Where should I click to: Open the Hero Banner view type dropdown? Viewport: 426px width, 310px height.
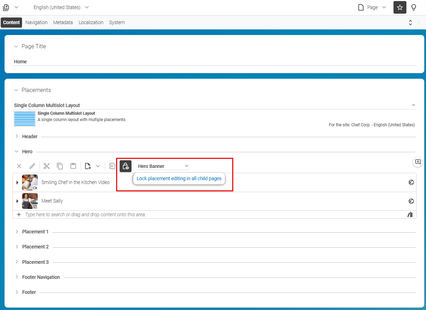tap(163, 166)
